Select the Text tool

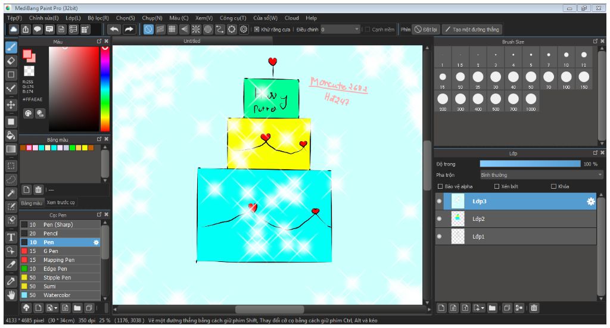tap(11, 237)
